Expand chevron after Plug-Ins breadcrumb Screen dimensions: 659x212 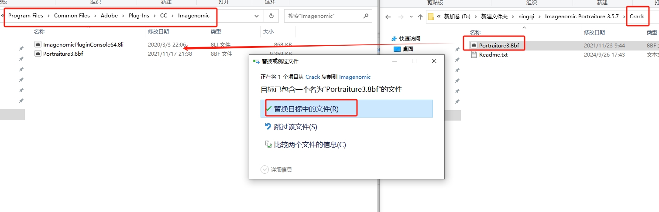pos(154,16)
